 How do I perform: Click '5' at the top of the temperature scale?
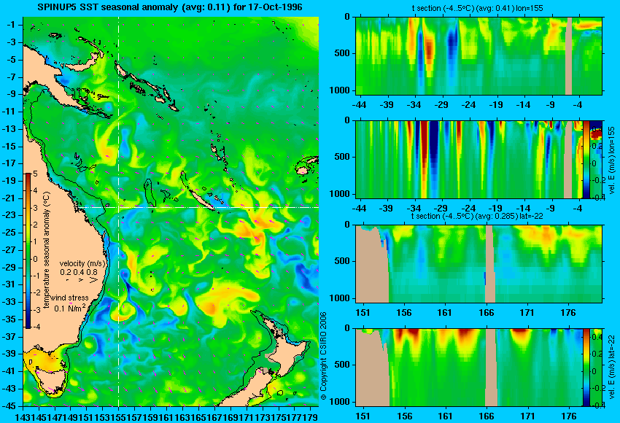(35, 174)
